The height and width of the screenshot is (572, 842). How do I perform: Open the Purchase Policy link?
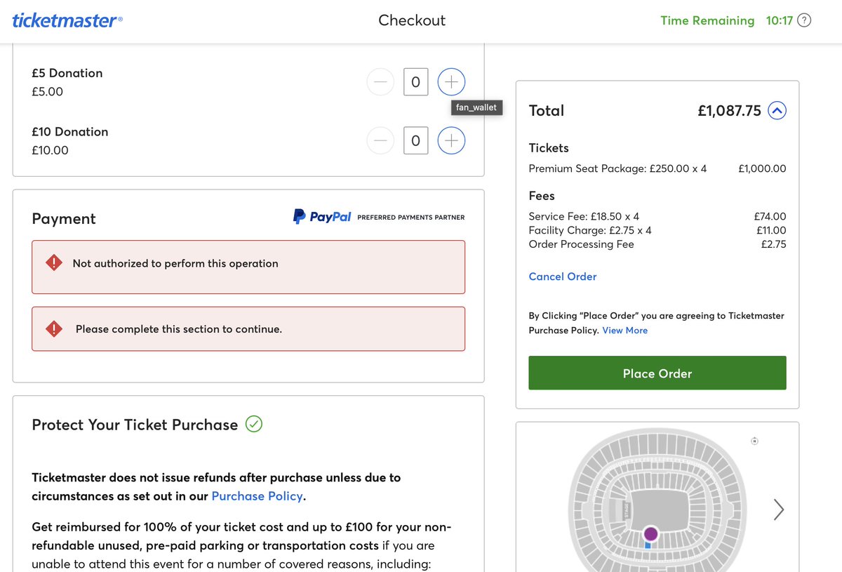[x=257, y=496]
